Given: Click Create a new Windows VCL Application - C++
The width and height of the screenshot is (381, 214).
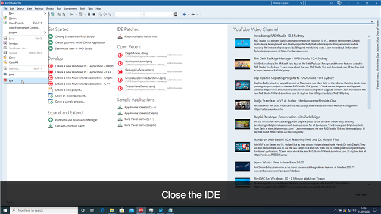Looking at the screenshot, I should tap(83, 72).
